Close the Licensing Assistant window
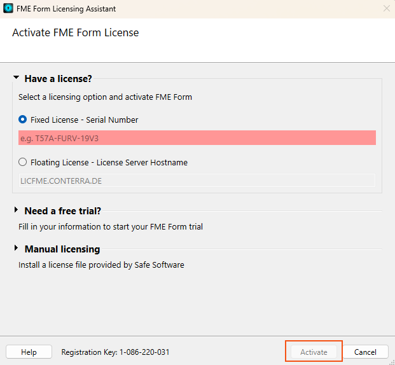This screenshot has height=365, width=395. point(387,8)
